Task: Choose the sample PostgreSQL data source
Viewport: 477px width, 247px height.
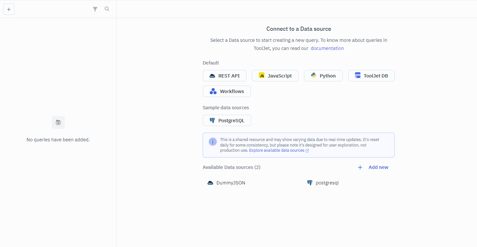Action: coord(227,121)
